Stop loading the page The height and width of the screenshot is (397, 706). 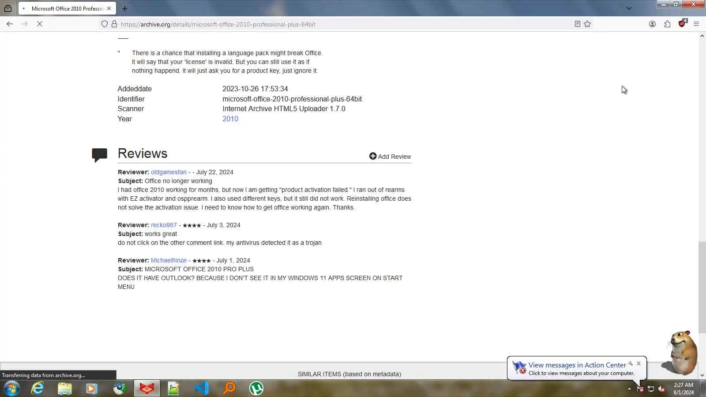click(x=40, y=24)
